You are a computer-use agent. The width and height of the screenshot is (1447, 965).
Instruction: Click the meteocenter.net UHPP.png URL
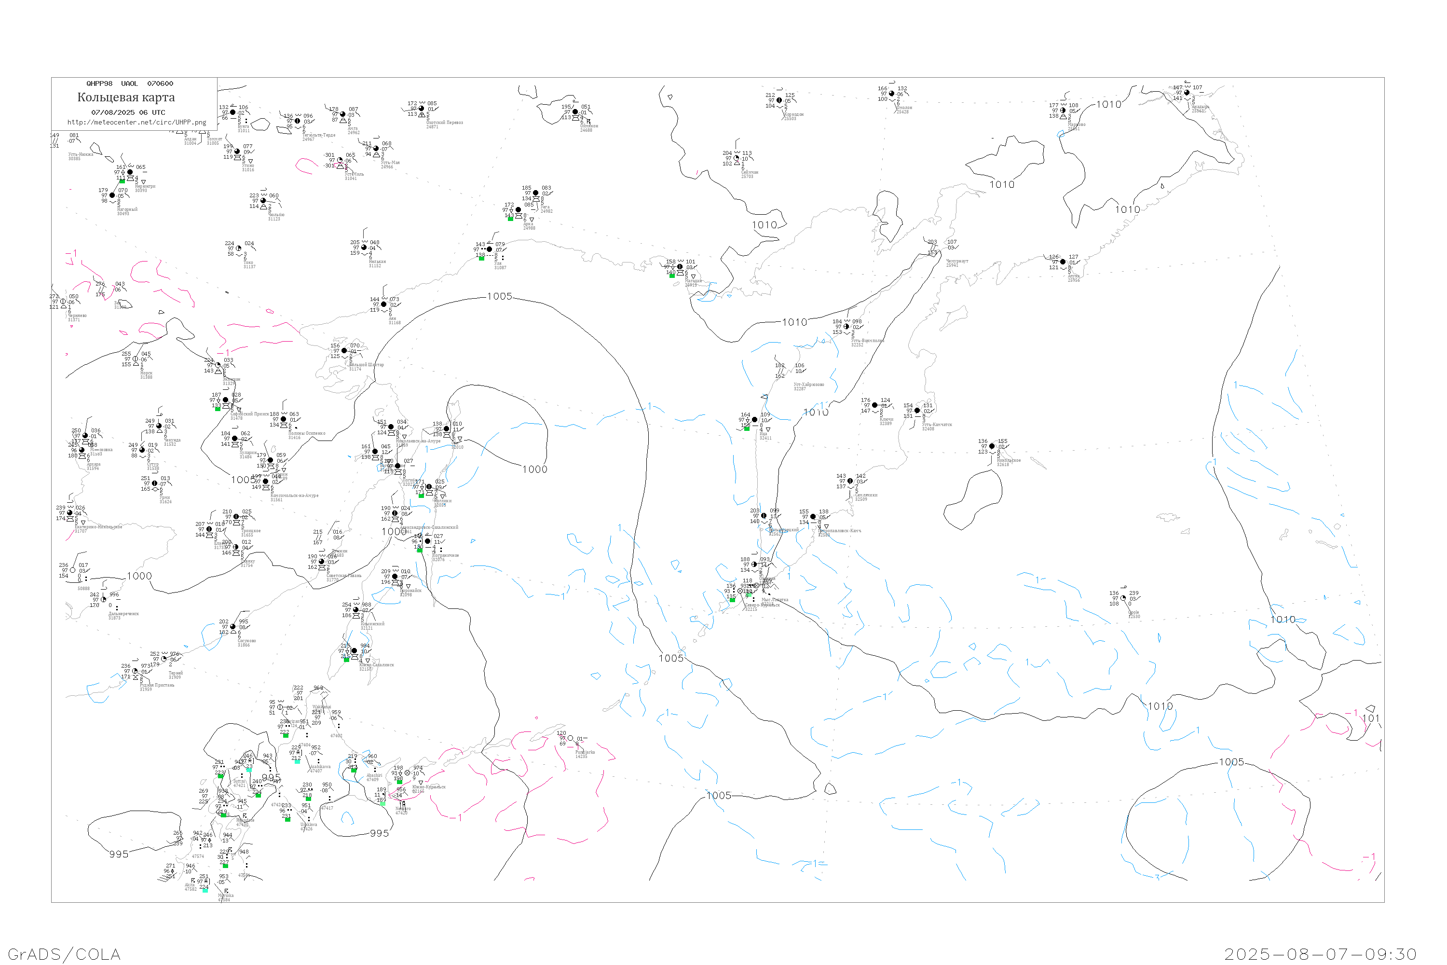coord(137,123)
